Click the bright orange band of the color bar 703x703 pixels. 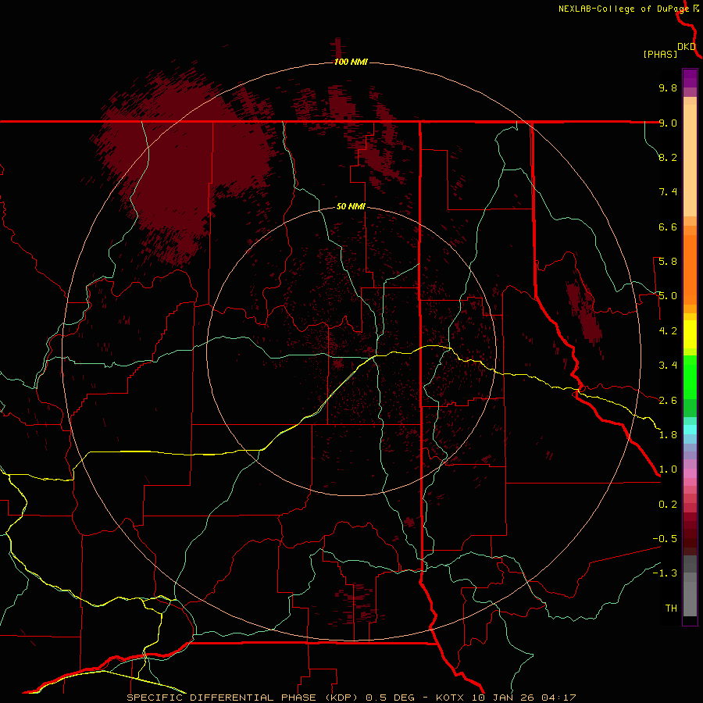click(690, 269)
